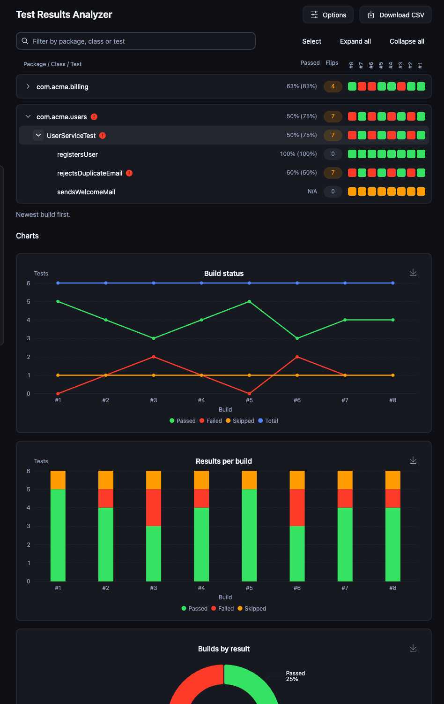Download results as CSV
444x704 pixels.
point(395,15)
